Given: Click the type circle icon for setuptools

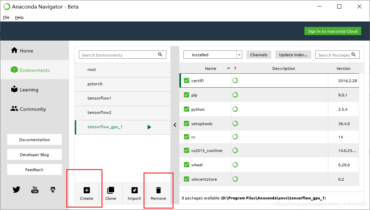Looking at the screenshot, I should pyautogui.click(x=235, y=123).
